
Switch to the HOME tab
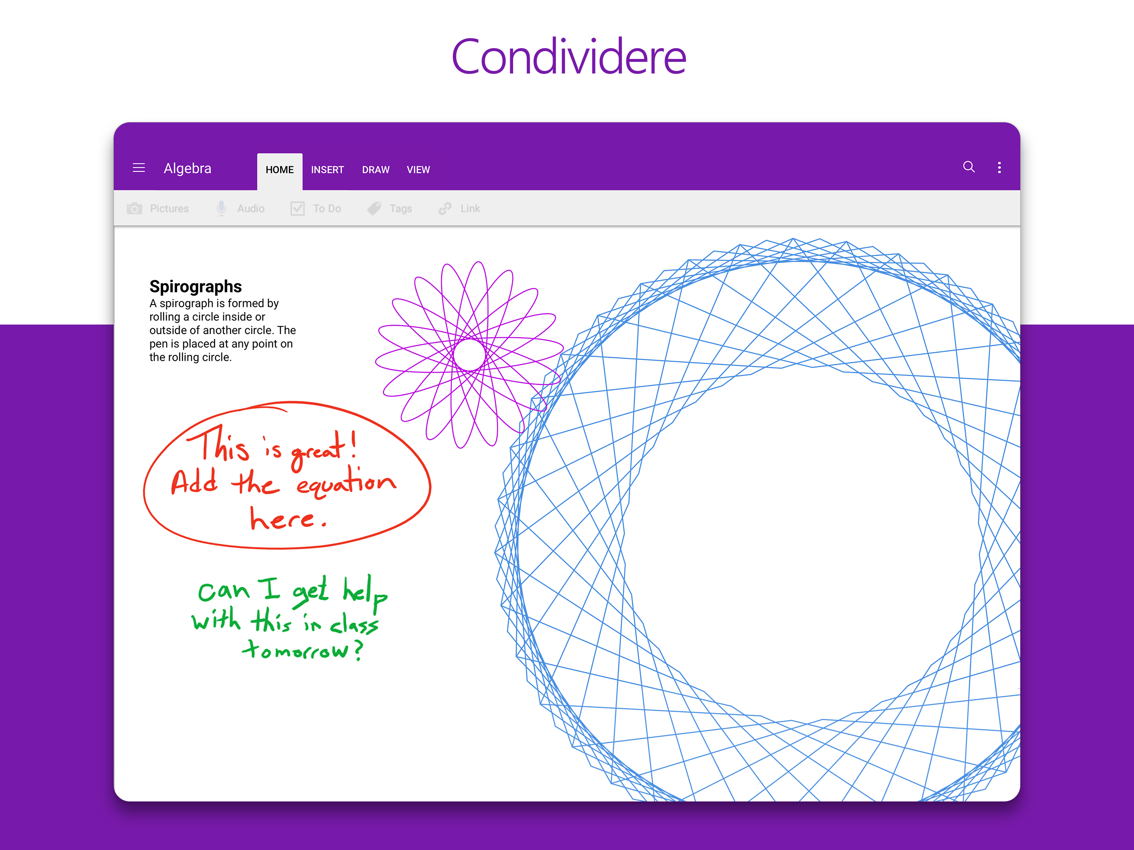tap(279, 170)
